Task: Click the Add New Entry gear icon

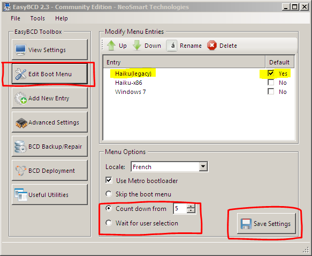Action: 20,98
